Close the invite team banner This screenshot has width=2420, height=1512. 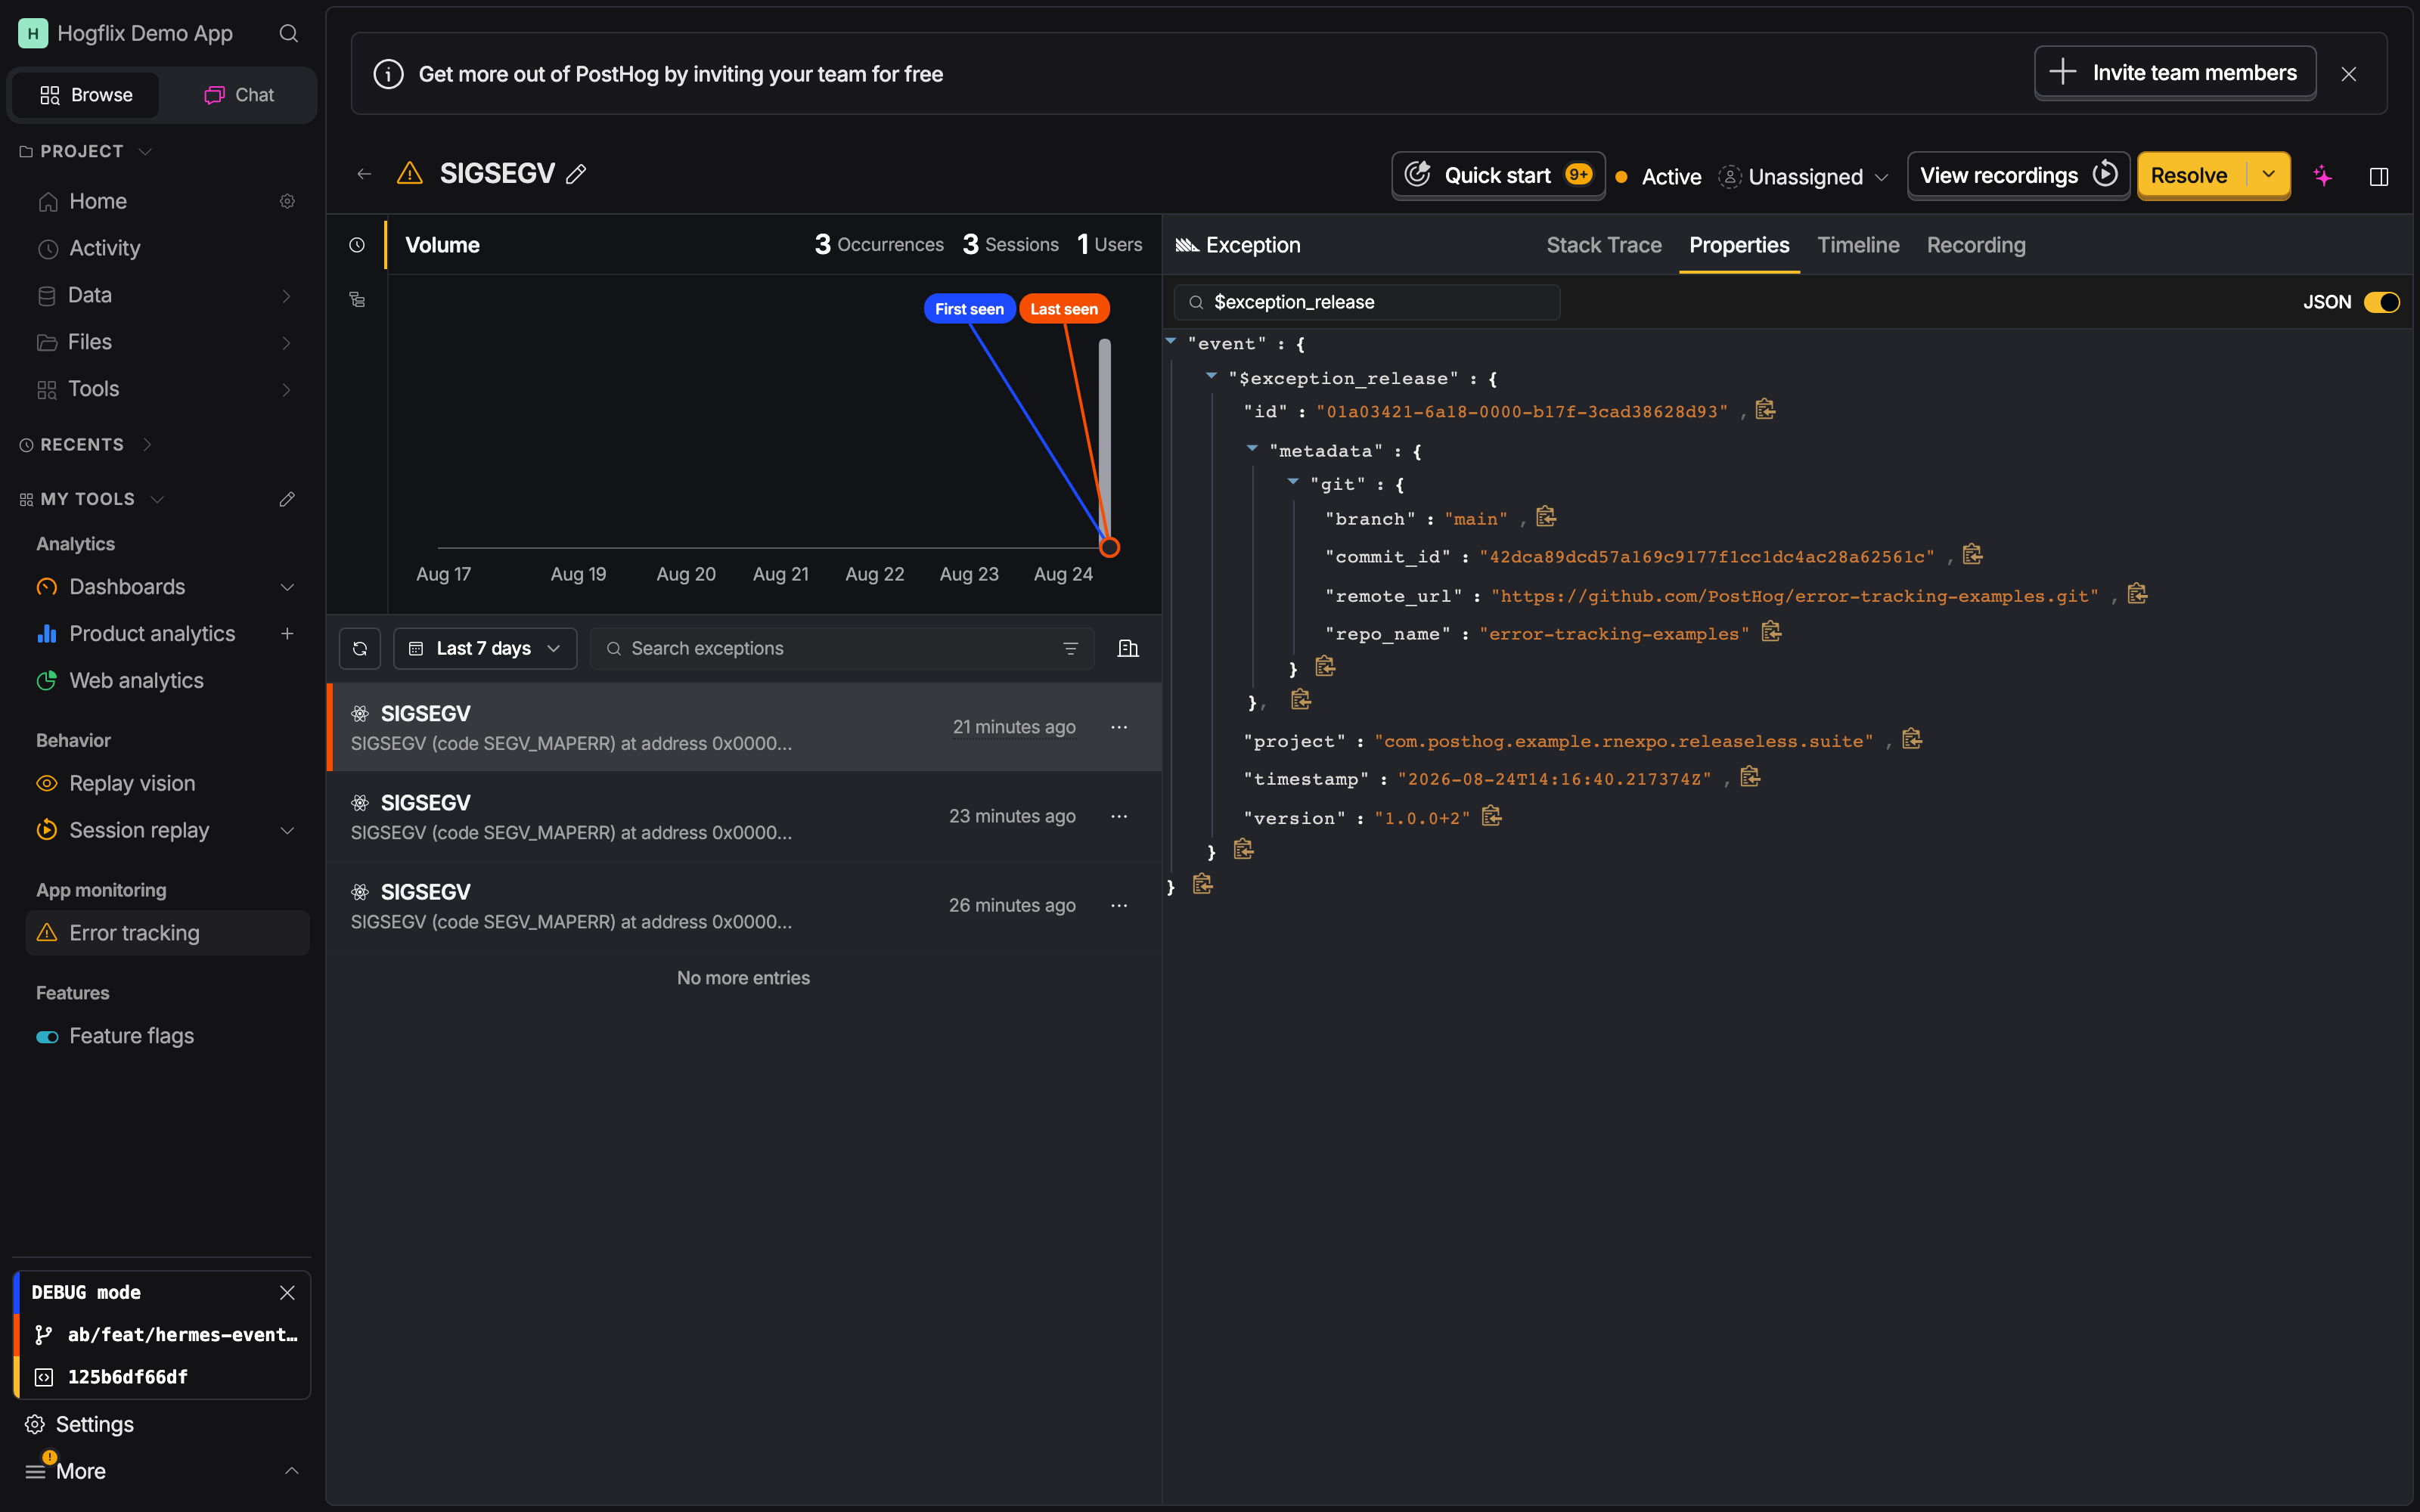pyautogui.click(x=2349, y=74)
